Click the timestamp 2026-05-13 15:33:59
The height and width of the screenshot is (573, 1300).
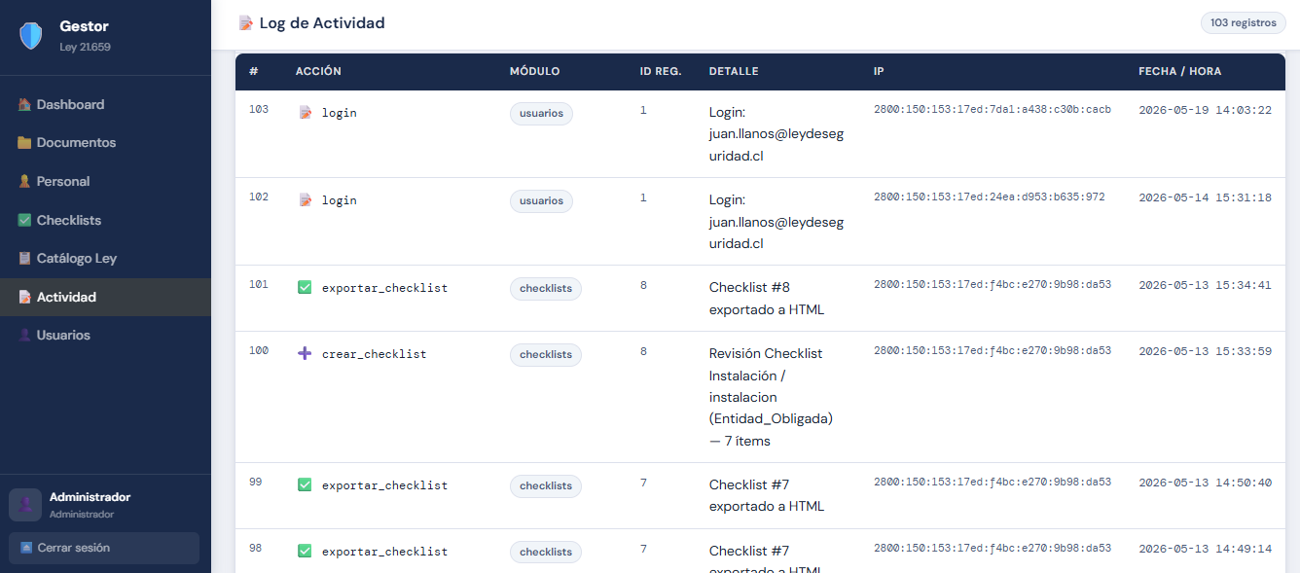pyautogui.click(x=1205, y=351)
